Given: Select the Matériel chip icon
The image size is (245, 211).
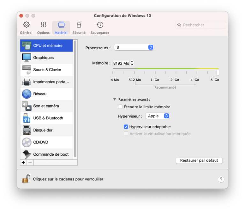Looking at the screenshot, I should 61,25.
